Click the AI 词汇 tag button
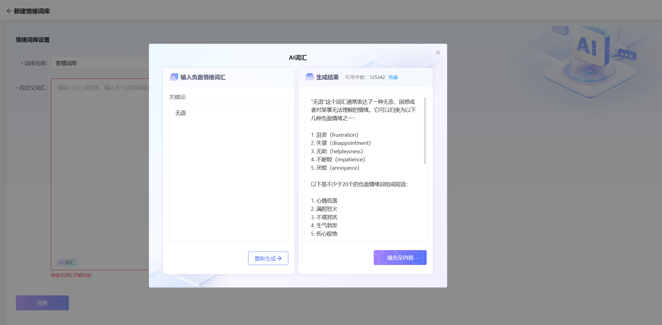 67,263
